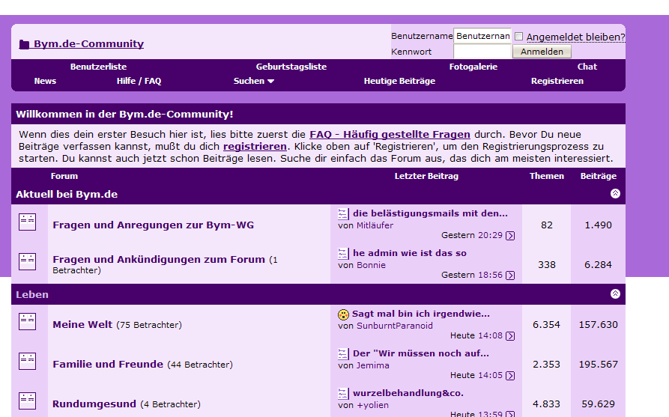Open thread 'wurzelbehandlung&co.'
669x417 pixels.
pyautogui.click(x=408, y=394)
